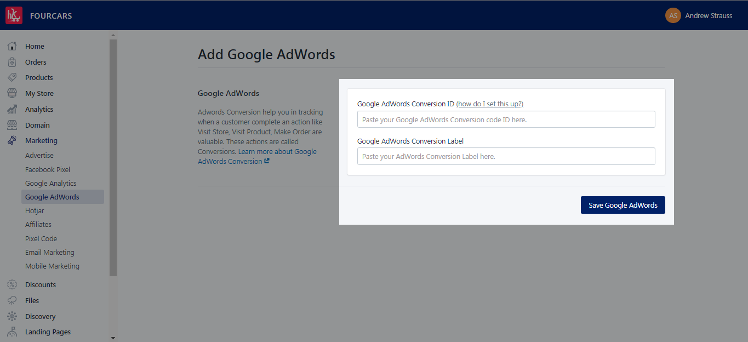Click the Files cloud icon
This screenshot has height=342, width=748.
(12, 300)
